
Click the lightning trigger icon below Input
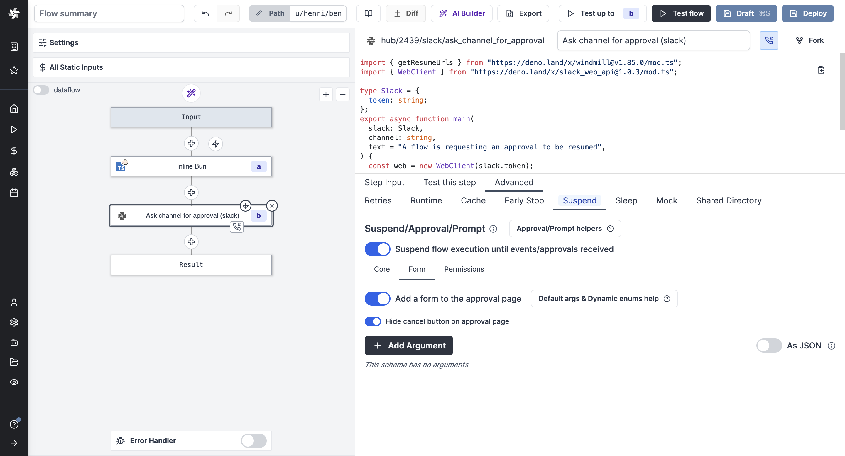tap(216, 144)
